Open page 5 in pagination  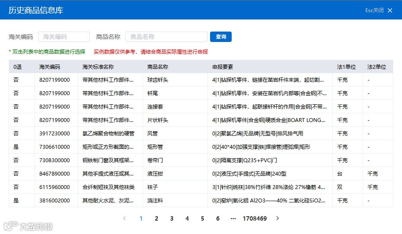[x=203, y=218]
